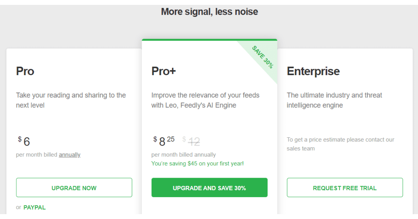
Task: Click the Leo AI Engine description text
Action: coord(205,100)
